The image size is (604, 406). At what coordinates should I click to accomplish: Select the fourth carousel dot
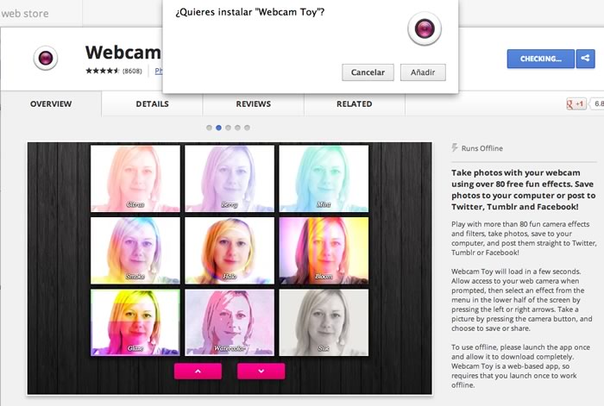tap(237, 128)
